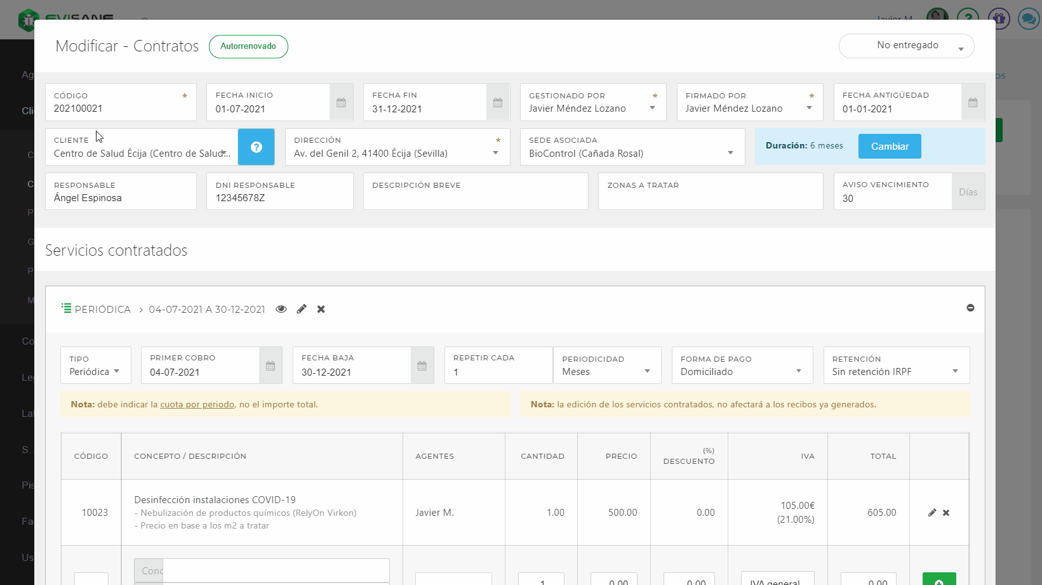Delete the periodic service block with X
Screen dimensions: 1042x585
(321, 309)
